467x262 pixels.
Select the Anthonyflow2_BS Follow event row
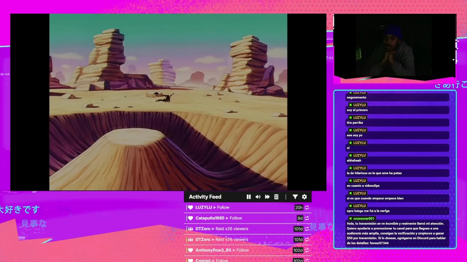tap(248, 250)
